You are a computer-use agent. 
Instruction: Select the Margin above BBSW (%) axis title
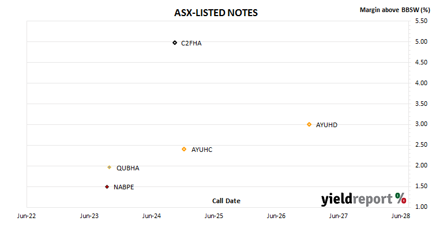click(x=395, y=10)
